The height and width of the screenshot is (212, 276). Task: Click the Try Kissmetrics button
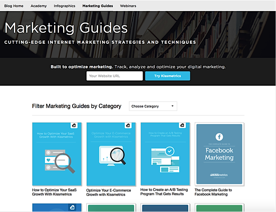tap(168, 76)
